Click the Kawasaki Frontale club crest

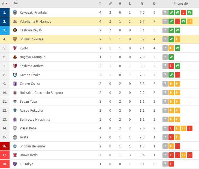click(15, 13)
